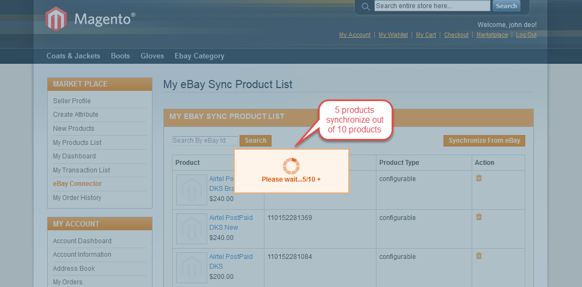Open New Products in sidebar
Viewport: 582px width, 287px height.
click(x=74, y=129)
